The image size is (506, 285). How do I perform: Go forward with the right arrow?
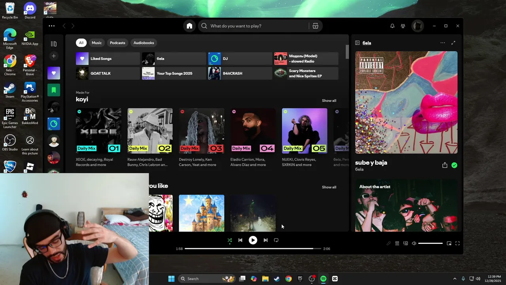tap(73, 26)
